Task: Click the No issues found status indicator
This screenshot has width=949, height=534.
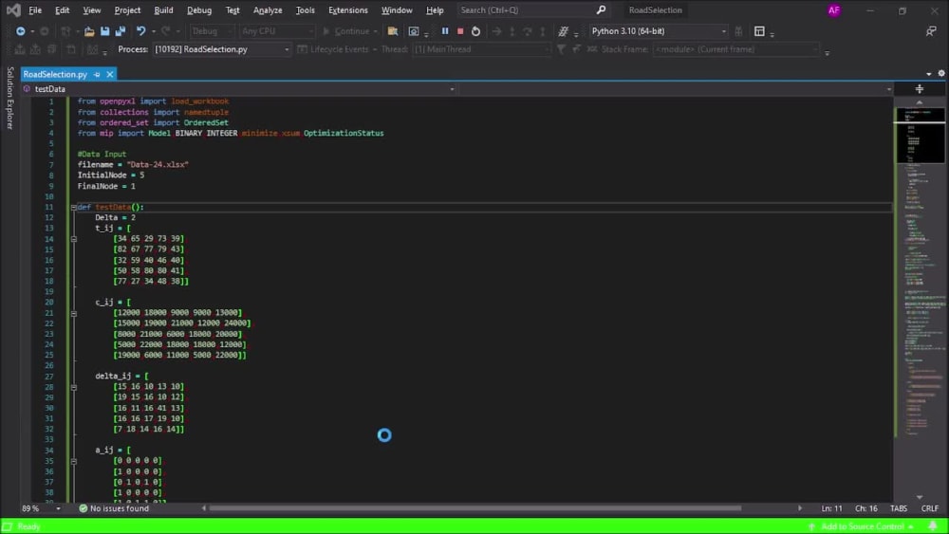Action: (x=114, y=508)
